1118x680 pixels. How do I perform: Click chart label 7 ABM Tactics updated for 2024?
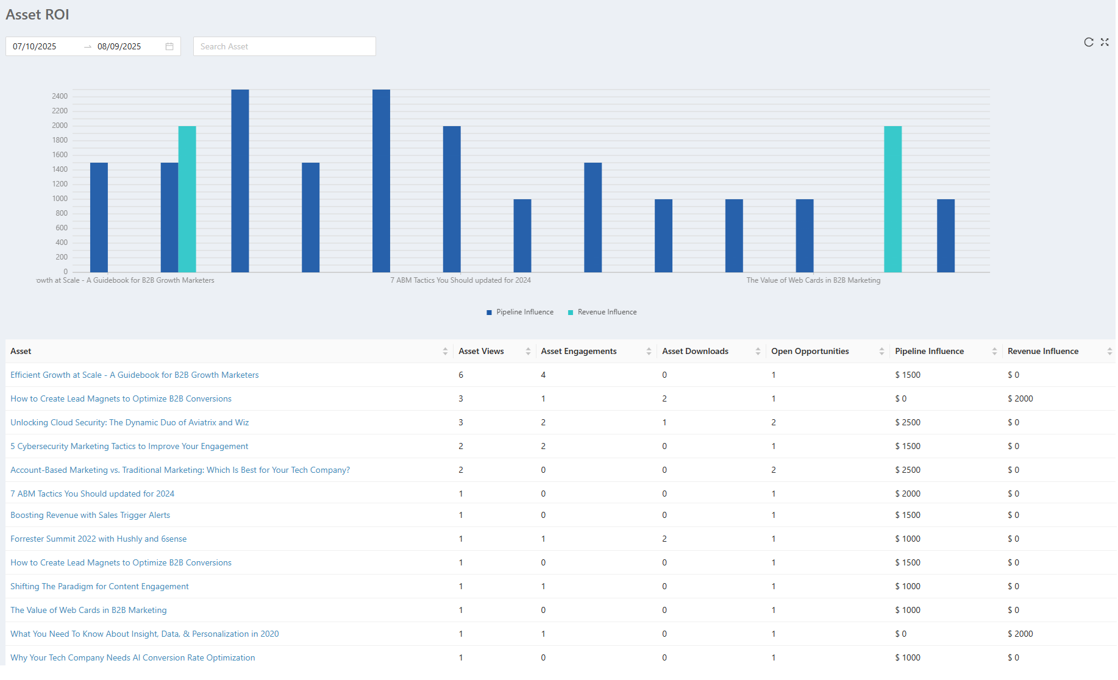(x=461, y=280)
